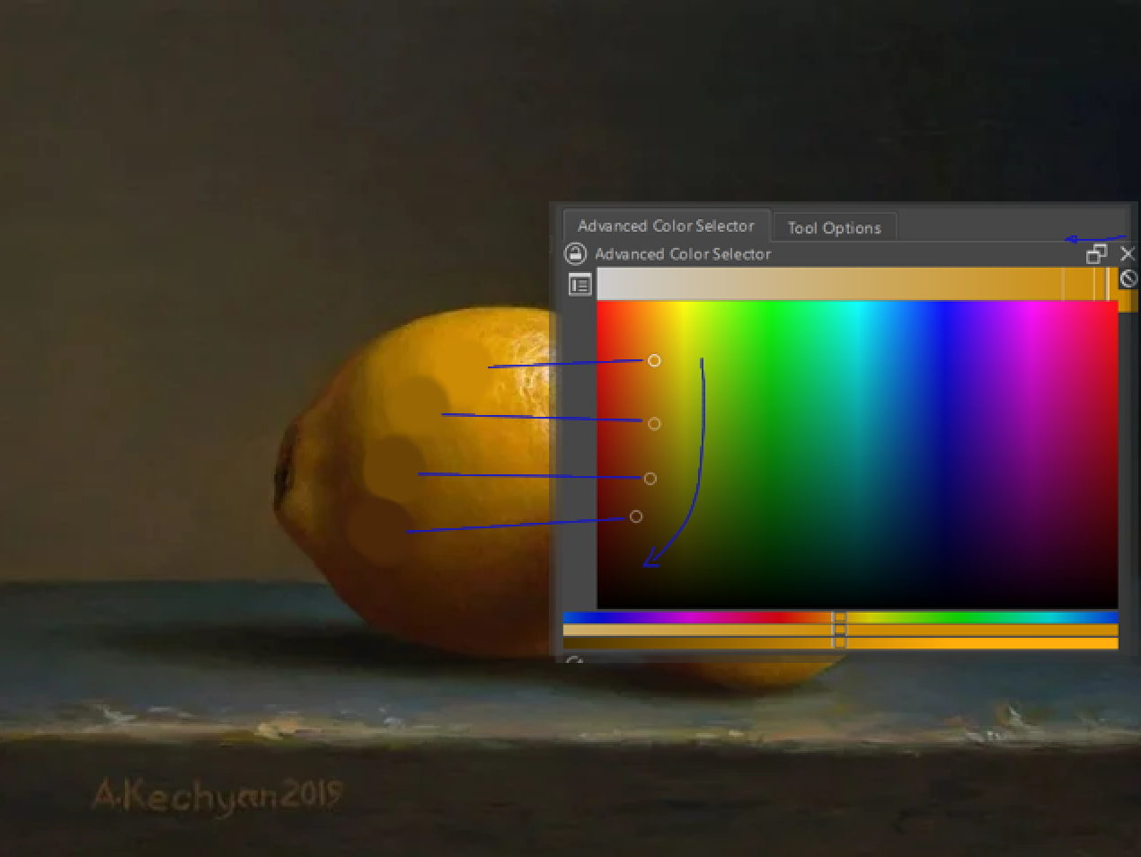Close the Advanced Color Selector docker
1141x857 pixels.
(x=1128, y=254)
